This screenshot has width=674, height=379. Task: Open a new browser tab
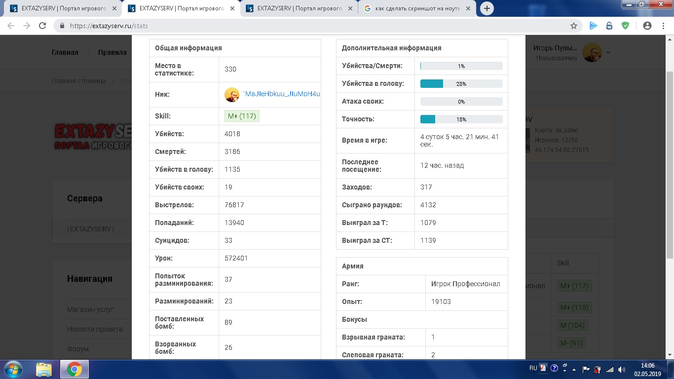coord(487,8)
